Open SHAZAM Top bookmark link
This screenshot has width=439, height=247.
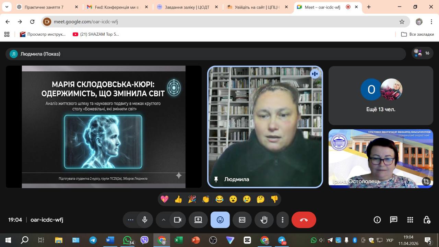[96, 34]
